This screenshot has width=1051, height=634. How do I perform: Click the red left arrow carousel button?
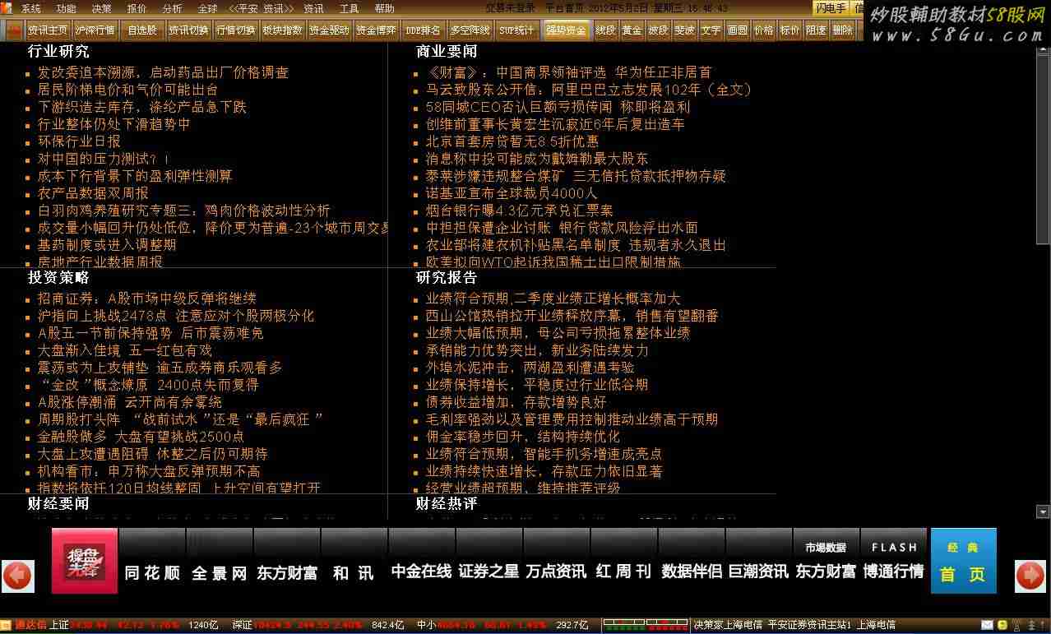click(17, 576)
